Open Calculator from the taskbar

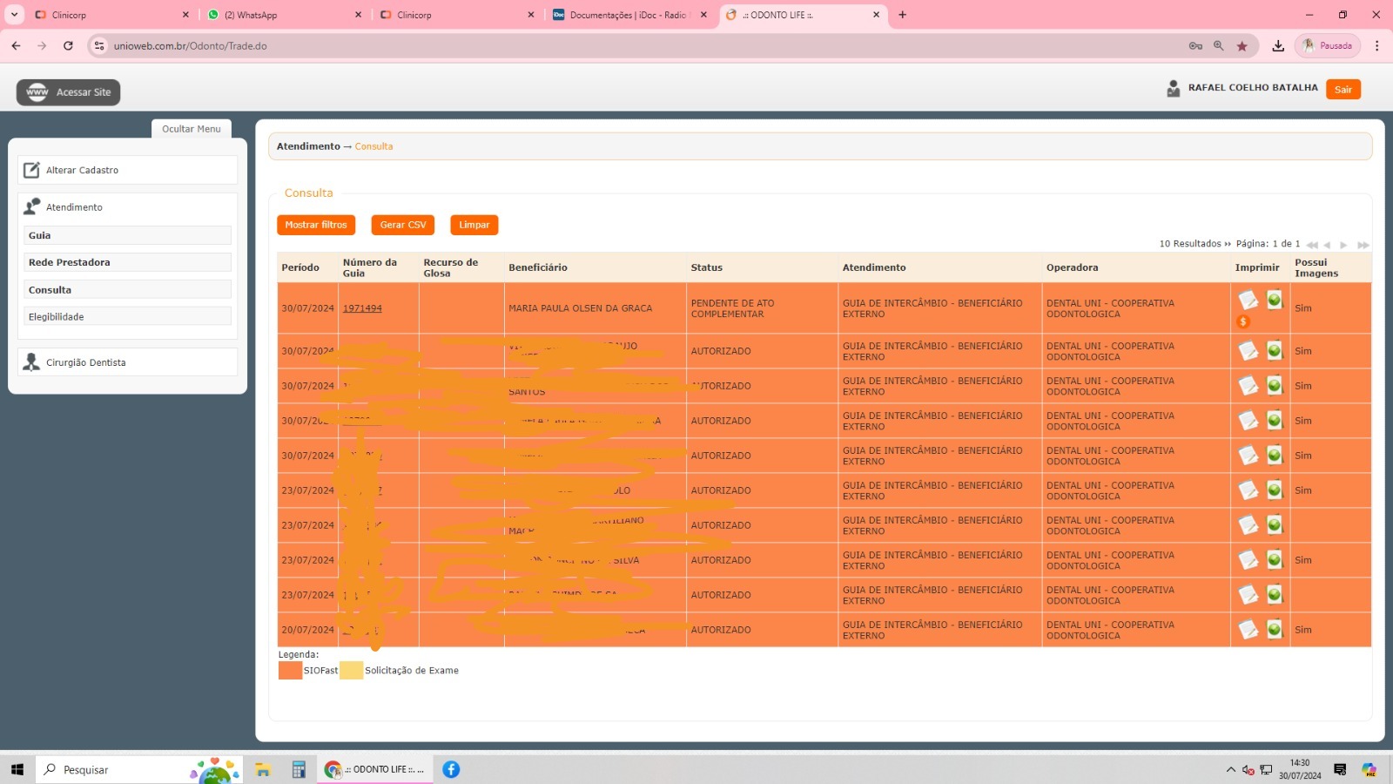[x=299, y=769]
